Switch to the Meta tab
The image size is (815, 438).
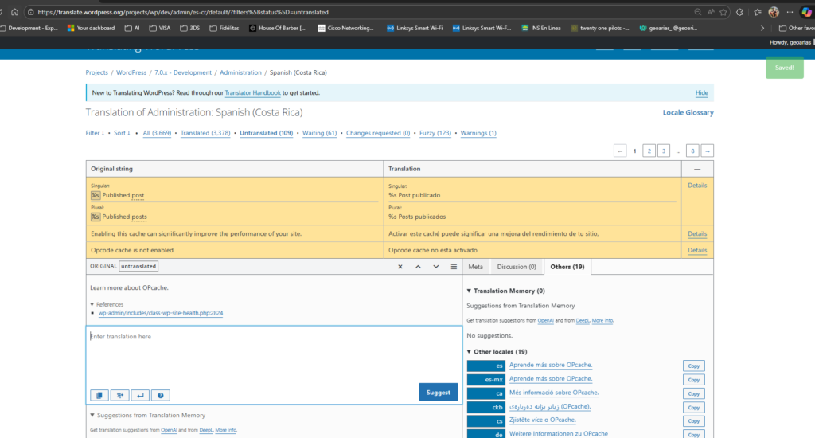475,267
